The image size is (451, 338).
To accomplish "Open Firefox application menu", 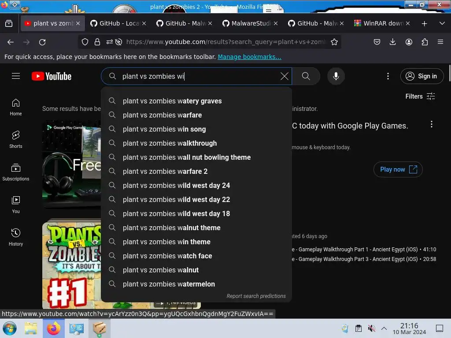I will (440, 42).
